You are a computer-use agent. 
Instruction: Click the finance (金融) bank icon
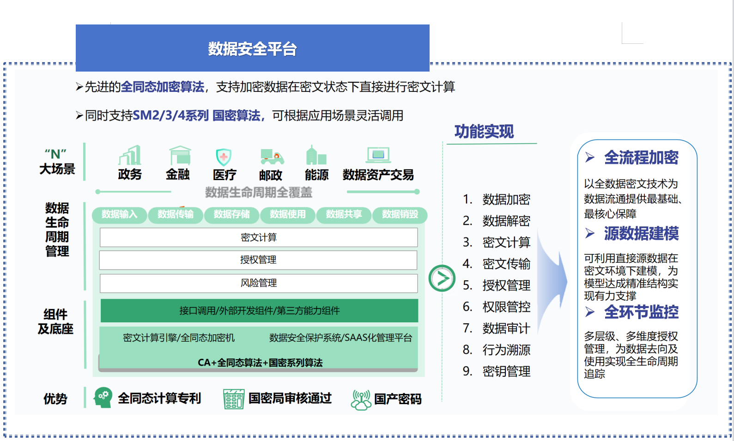tap(180, 156)
